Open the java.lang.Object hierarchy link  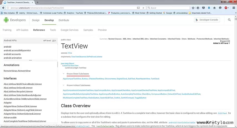pyautogui.click(x=67, y=63)
